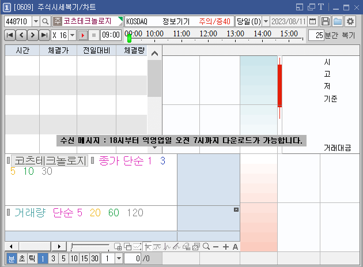Open the 당일(D) period dropdown
Viewport: 363px width, 267px height.
click(x=266, y=21)
